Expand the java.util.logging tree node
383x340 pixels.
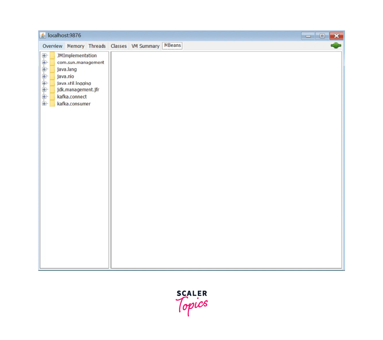pyautogui.click(x=44, y=83)
